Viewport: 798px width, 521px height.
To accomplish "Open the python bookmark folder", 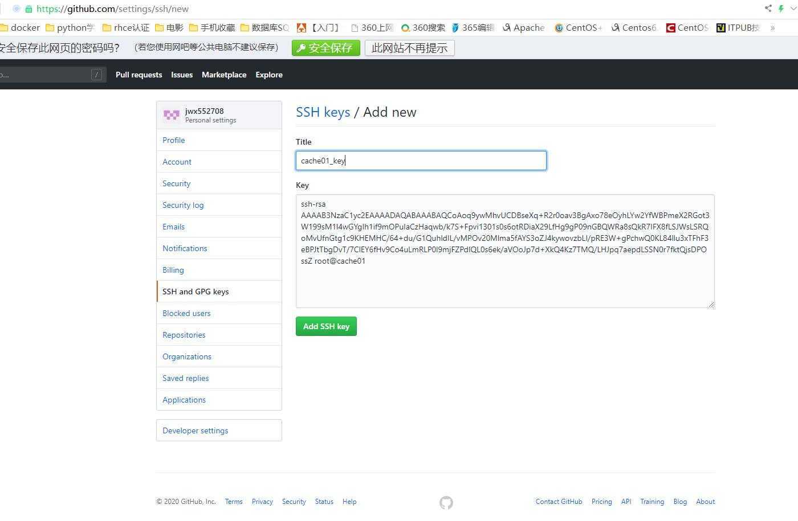I will coord(70,27).
